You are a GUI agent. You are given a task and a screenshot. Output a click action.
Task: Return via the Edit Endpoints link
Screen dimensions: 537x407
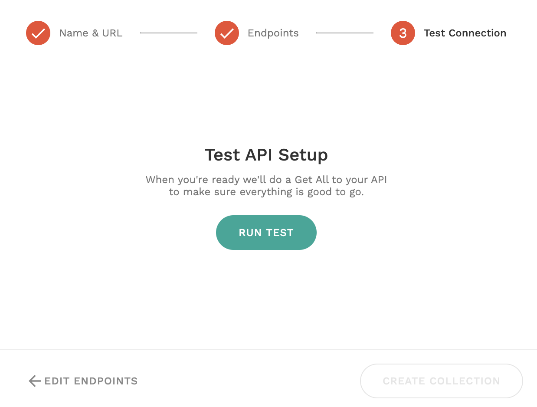[91, 381]
